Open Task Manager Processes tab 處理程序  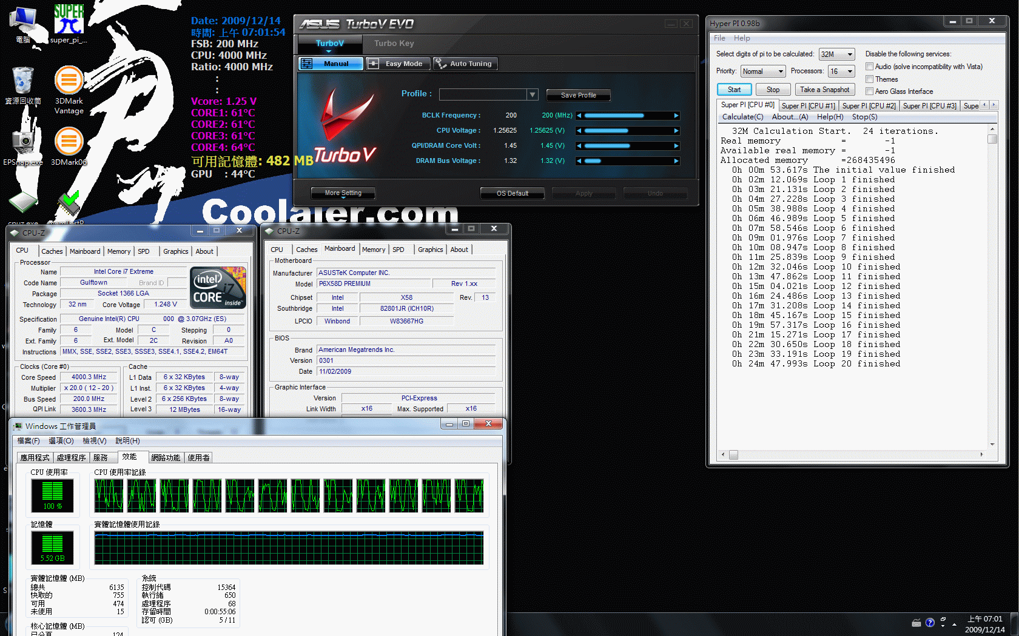[71, 458]
